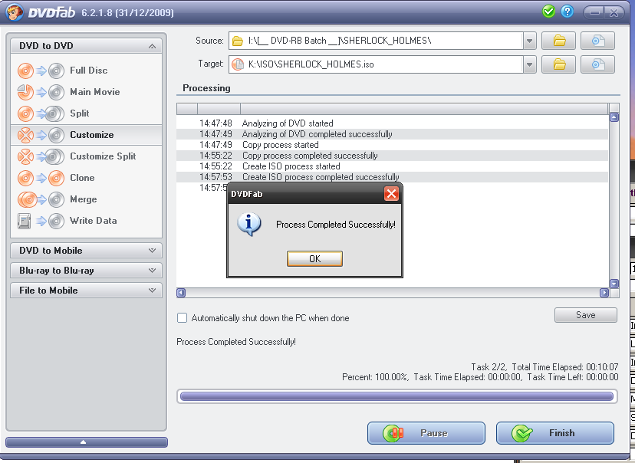Expand the File to Mobile section

(x=86, y=291)
